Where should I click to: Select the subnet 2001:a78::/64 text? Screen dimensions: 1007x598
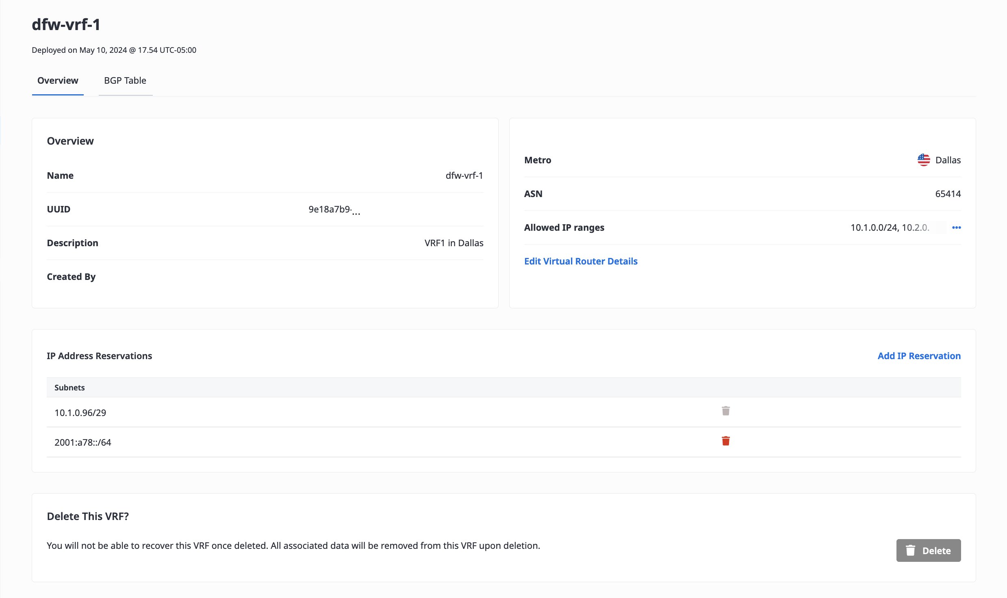coord(83,442)
